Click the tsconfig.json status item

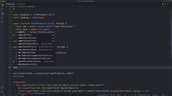pos(155,95)
